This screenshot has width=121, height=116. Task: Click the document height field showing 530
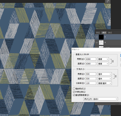coord(91,79)
